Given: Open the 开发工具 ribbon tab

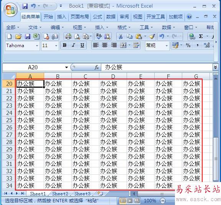Looking at the screenshot, I should tap(156, 17).
